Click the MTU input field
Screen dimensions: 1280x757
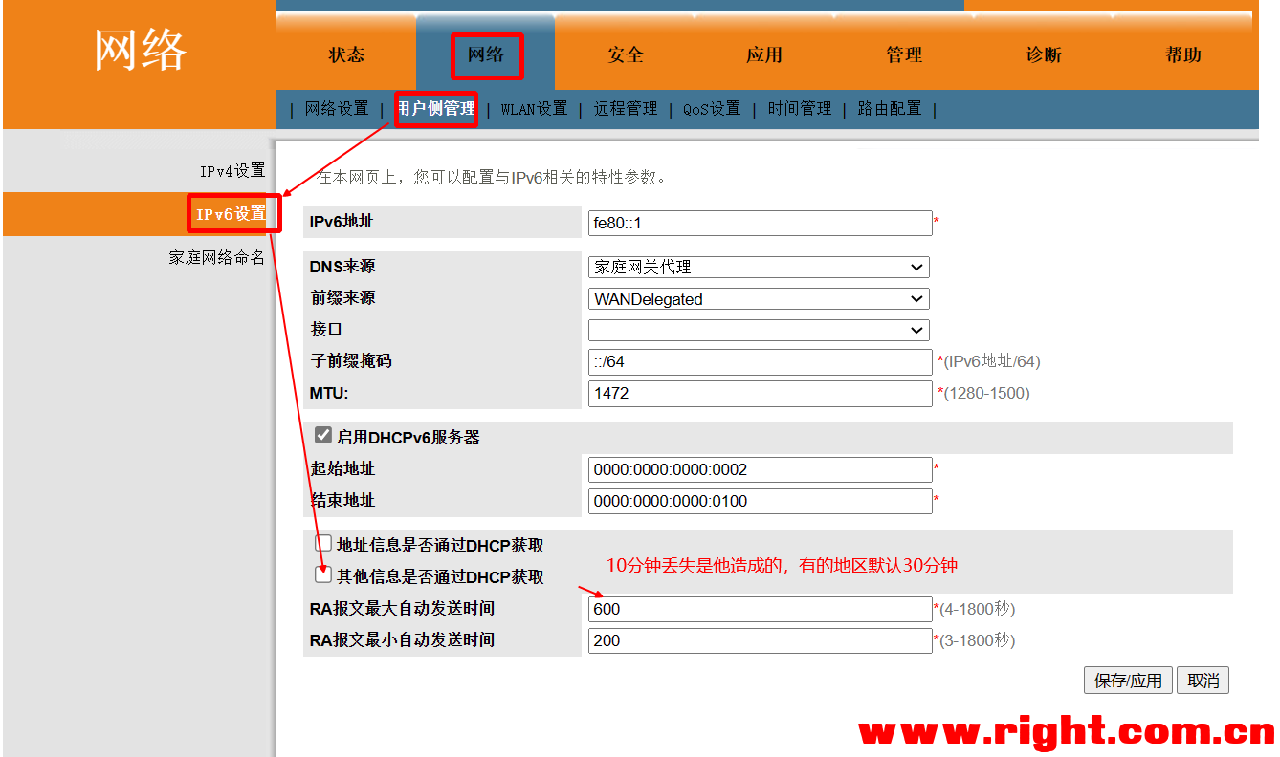pyautogui.click(x=760, y=393)
